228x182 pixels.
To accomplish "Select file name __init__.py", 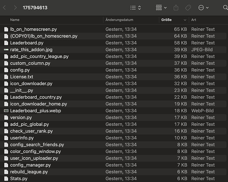I will point(21,90).
